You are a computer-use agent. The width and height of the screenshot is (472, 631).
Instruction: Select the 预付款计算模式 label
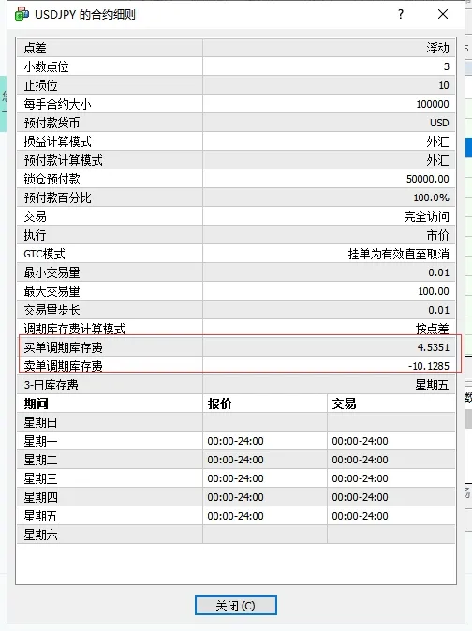coord(63,160)
